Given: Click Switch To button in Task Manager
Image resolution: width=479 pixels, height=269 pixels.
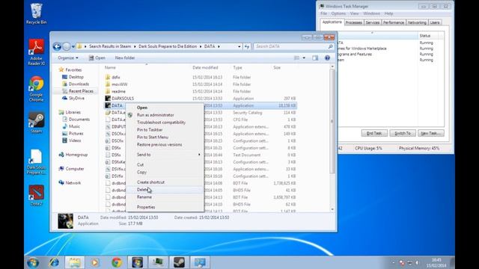Looking at the screenshot, I should click(x=403, y=133).
